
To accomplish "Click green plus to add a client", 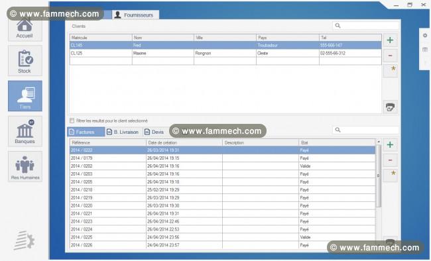I will click(x=390, y=40).
